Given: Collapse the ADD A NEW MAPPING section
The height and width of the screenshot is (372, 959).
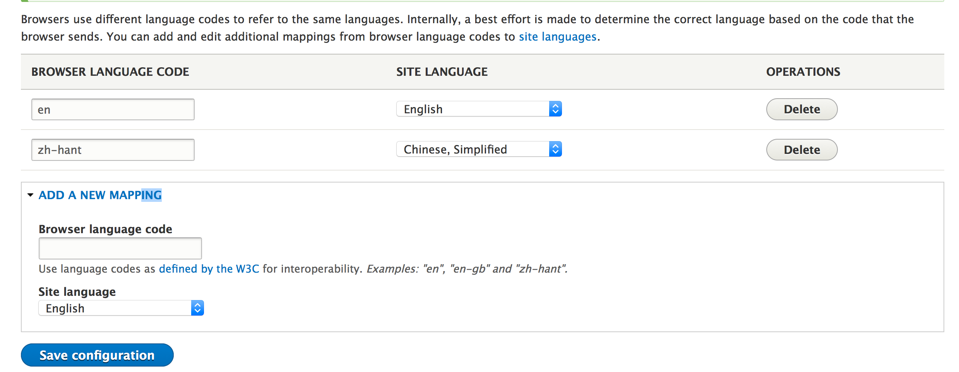Looking at the screenshot, I should [x=99, y=195].
